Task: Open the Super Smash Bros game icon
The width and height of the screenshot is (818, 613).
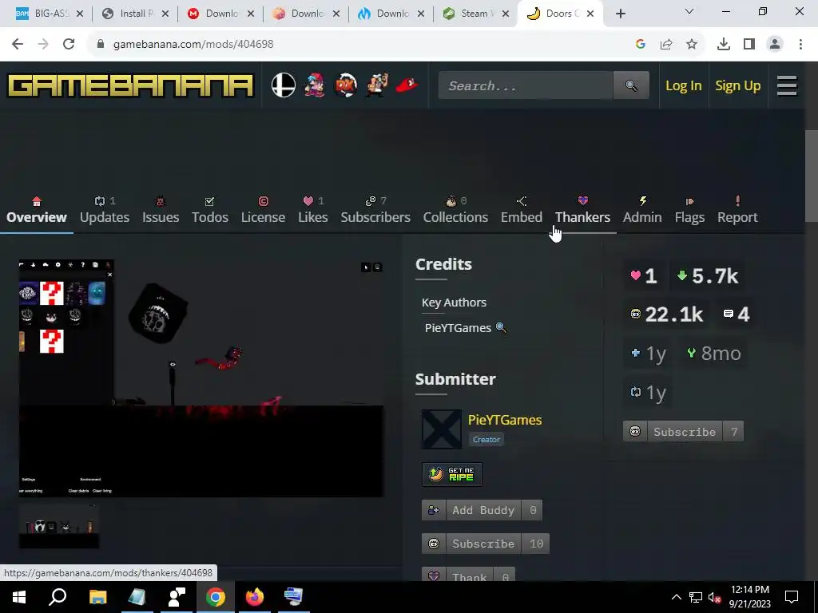Action: [x=284, y=85]
